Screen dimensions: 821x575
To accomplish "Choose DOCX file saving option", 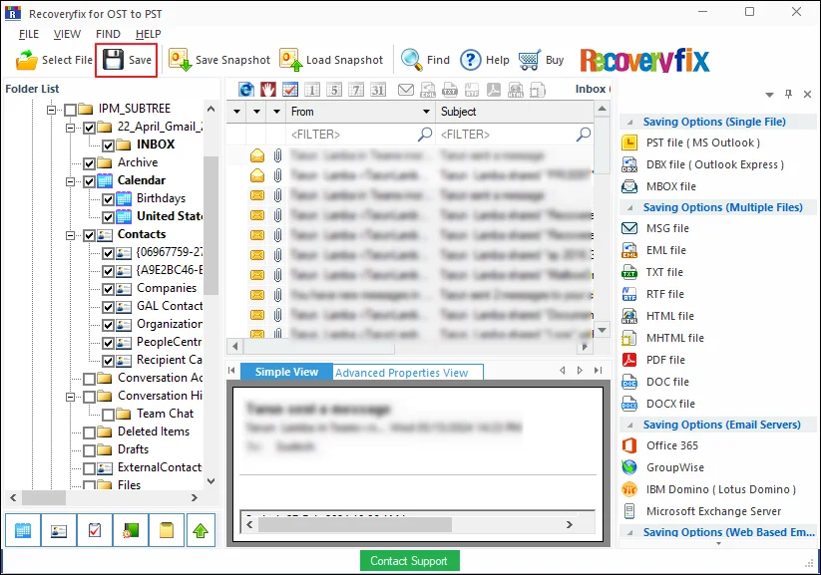I will [670, 405].
